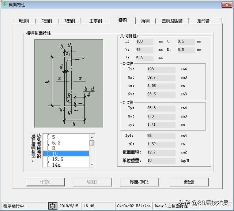Screen dimensions: 234x211
Task: Click the channel section diagram image
Action: coord(69,84)
